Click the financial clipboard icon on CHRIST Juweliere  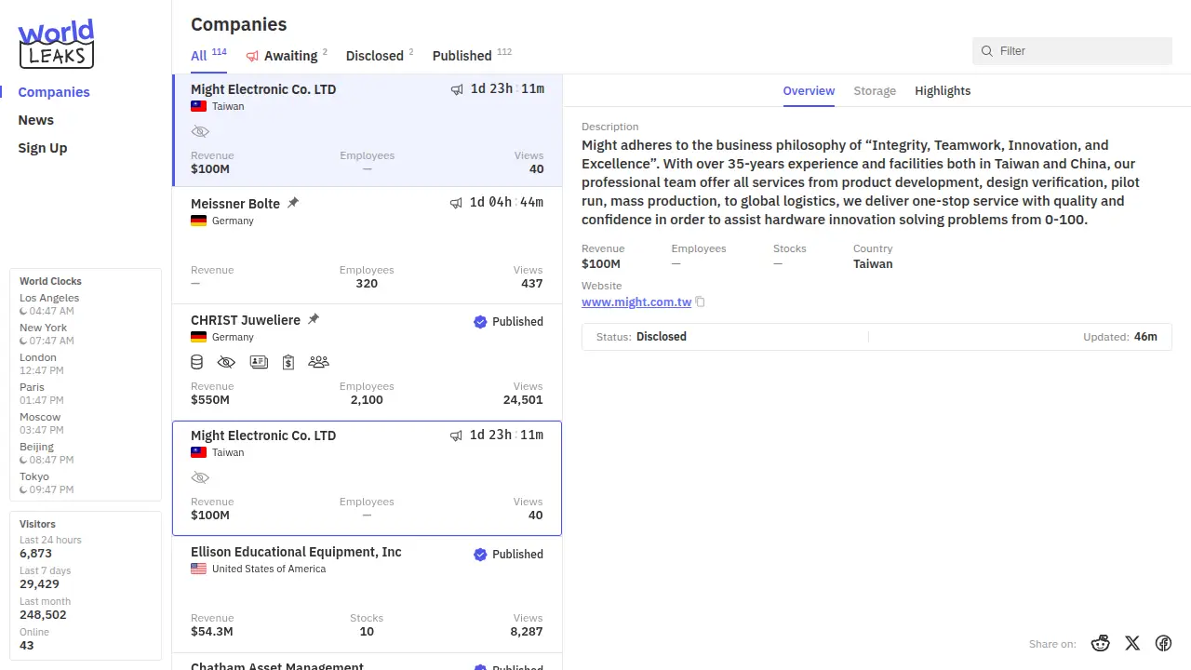[288, 362]
